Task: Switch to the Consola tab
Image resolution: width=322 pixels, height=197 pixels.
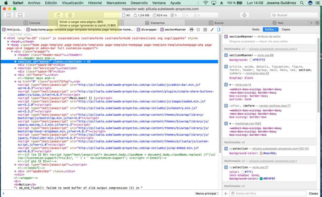Action: [x=32, y=23]
